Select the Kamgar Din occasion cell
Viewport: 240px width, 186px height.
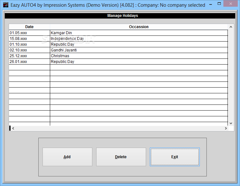139,33
